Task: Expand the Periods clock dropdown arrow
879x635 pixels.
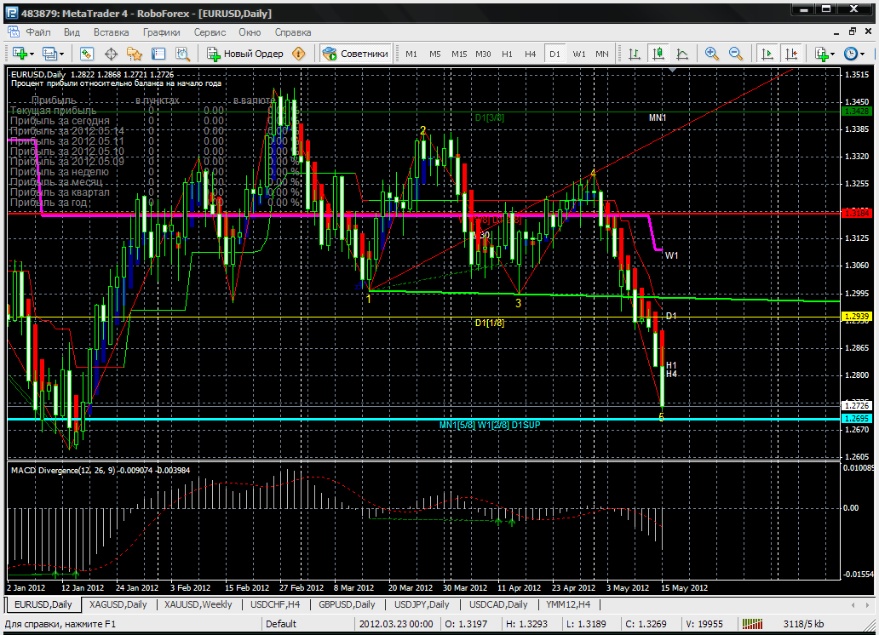Action: (x=862, y=54)
